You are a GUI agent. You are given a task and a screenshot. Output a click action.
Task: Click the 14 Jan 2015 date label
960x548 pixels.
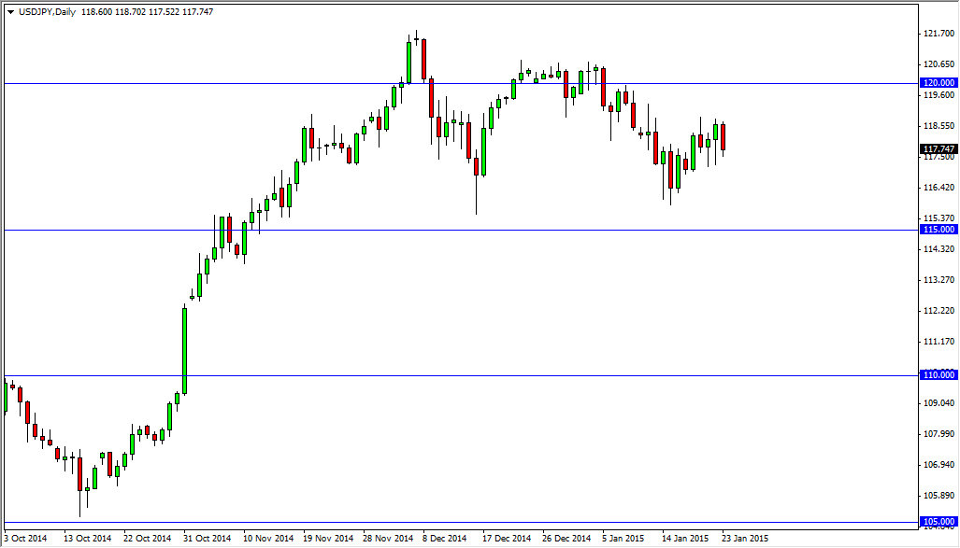(x=685, y=539)
